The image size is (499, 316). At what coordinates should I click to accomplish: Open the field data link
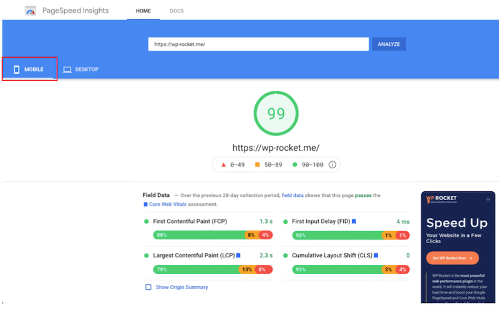point(293,195)
